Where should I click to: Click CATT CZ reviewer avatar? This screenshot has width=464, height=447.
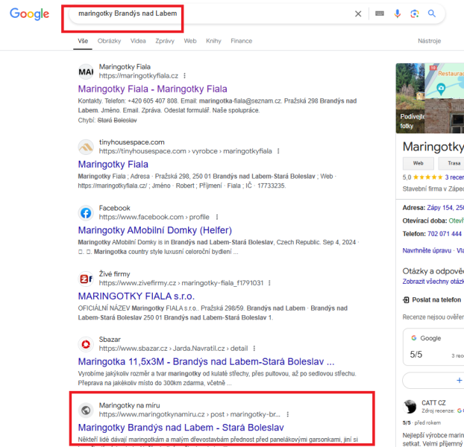point(410,407)
